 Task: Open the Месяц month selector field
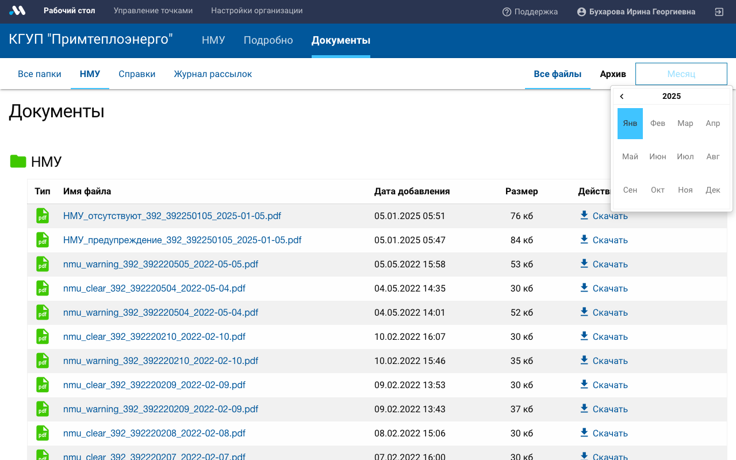point(681,74)
